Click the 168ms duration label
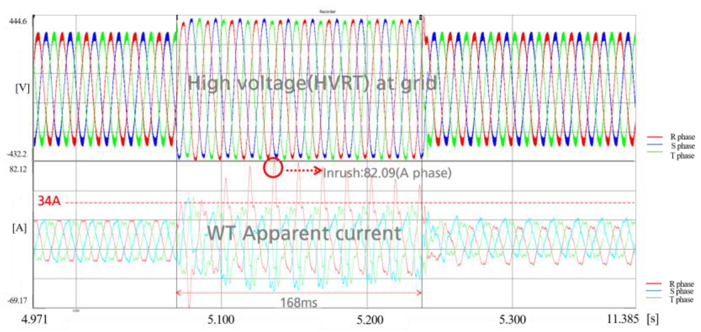The height and width of the screenshot is (332, 701). (x=299, y=303)
